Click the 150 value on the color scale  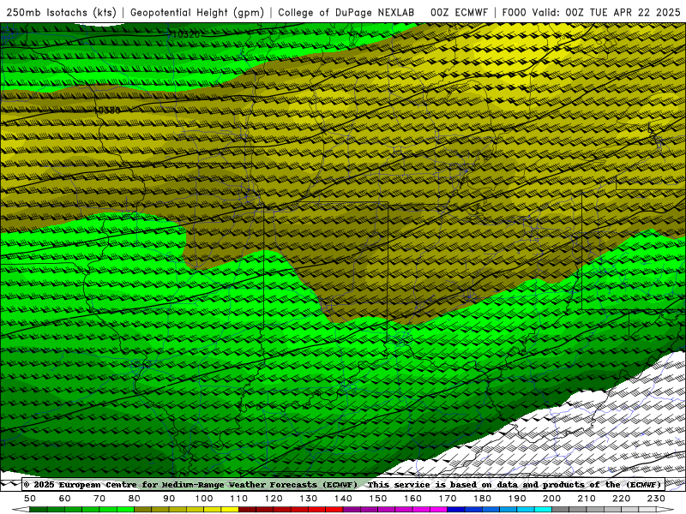coord(378,499)
